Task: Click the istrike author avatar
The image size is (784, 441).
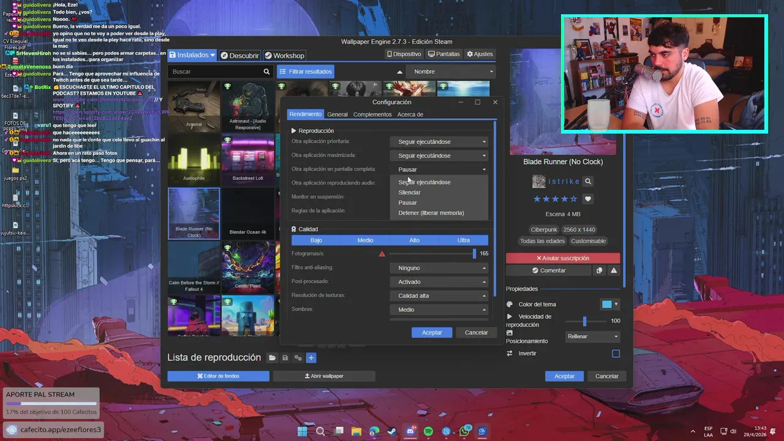Action: (538, 181)
